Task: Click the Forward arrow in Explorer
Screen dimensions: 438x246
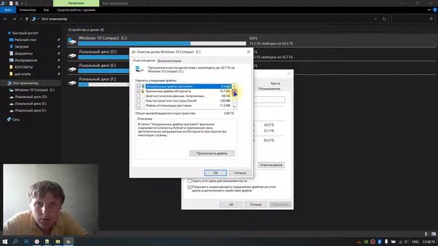Action: [14, 19]
